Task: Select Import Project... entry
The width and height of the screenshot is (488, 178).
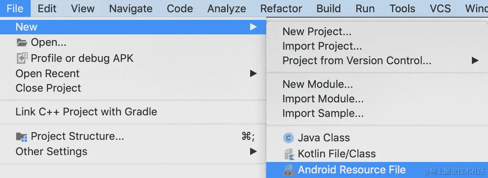Action: pyautogui.click(x=322, y=46)
